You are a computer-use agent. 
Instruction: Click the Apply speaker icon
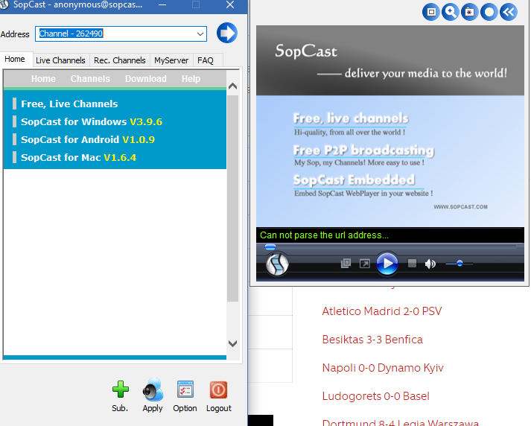[x=153, y=390]
